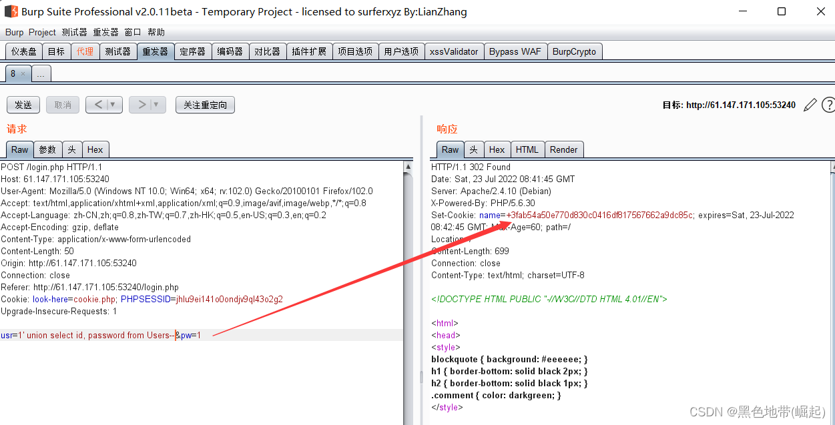The image size is (835, 425).
Task: Select the request Hex tab
Action: (95, 149)
